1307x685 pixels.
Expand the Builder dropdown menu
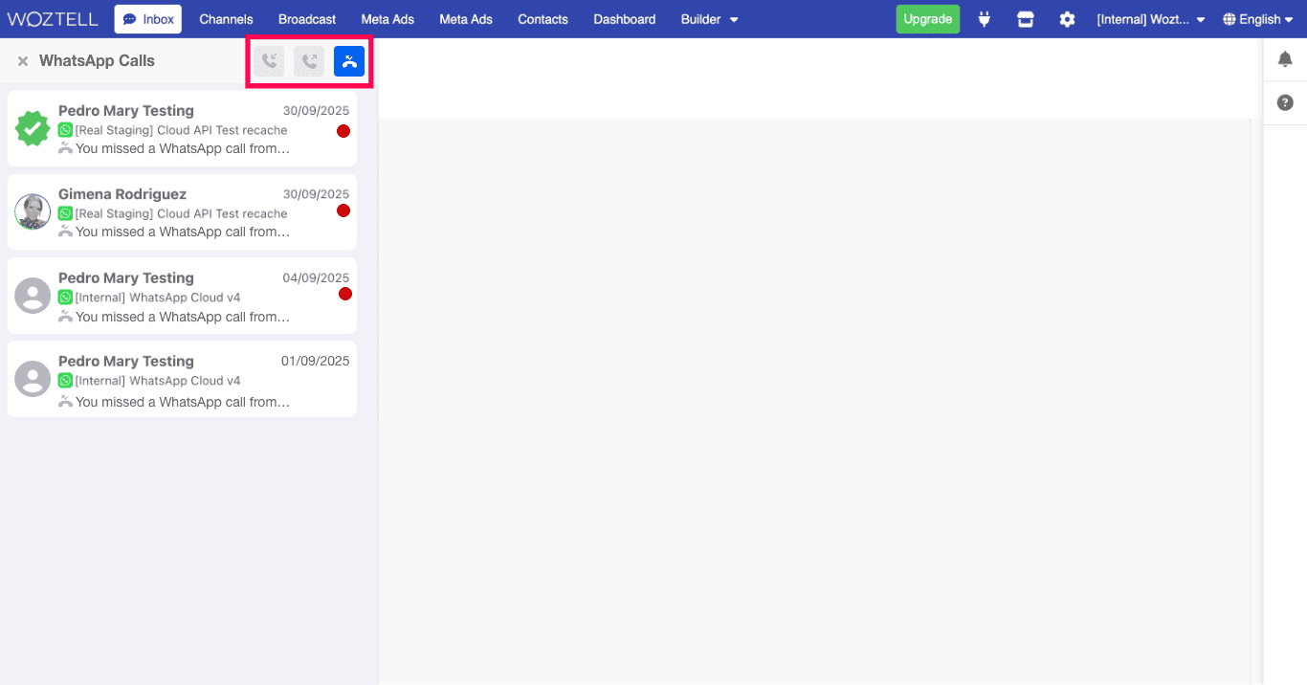pos(709,19)
